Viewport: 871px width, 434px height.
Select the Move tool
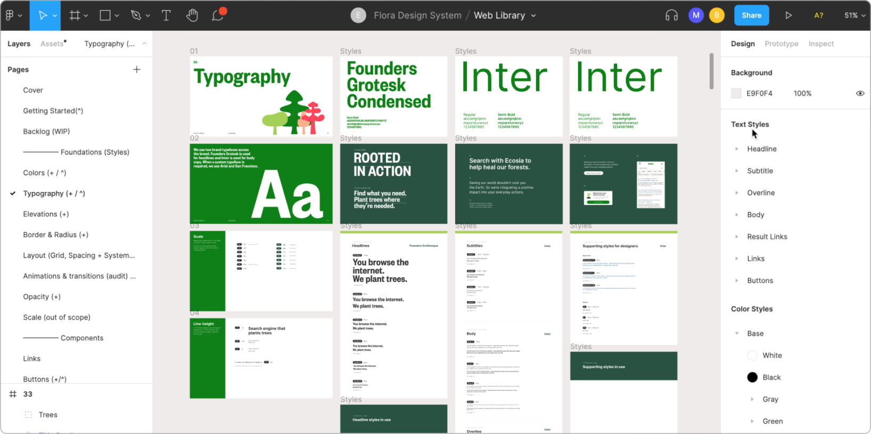click(x=43, y=15)
